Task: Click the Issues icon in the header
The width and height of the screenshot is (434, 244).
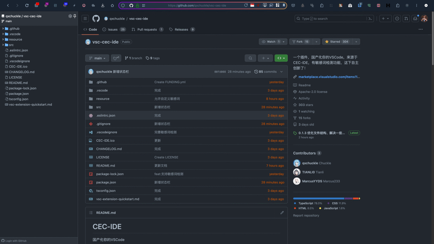Action: (397, 18)
